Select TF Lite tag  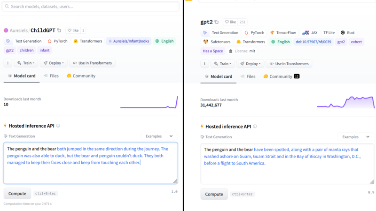click(x=329, y=33)
